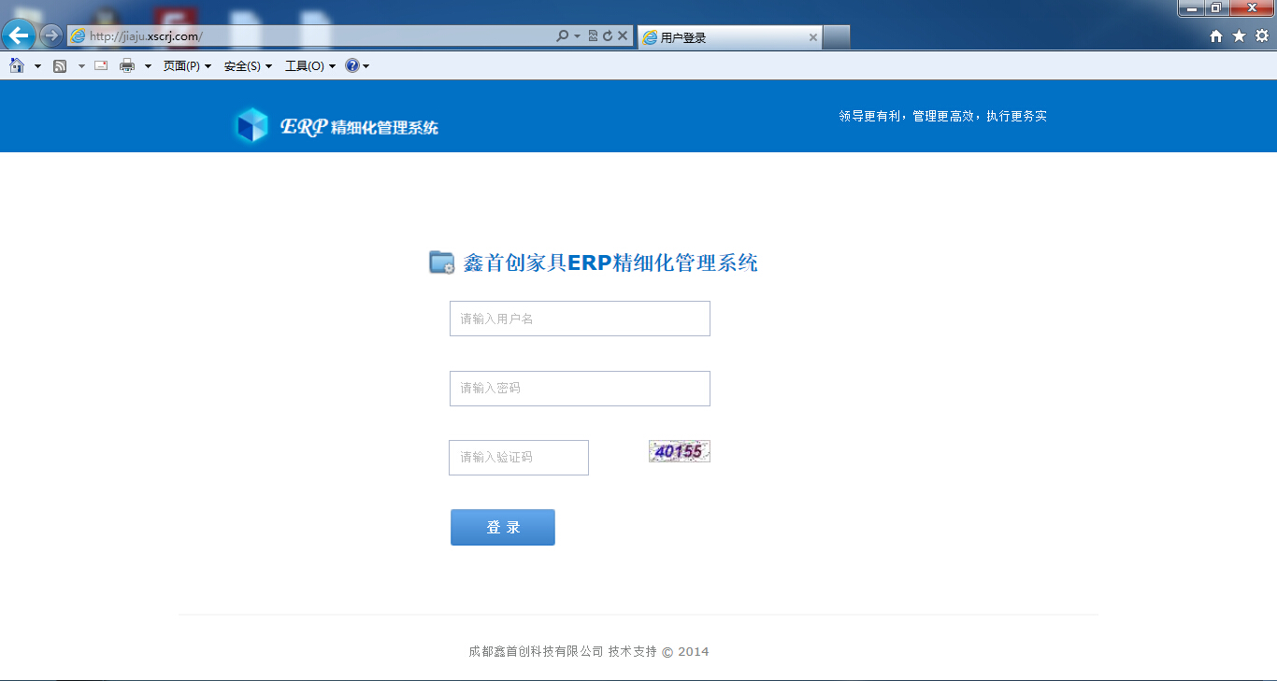Click the Internet Explorer page icon in the address bar
Viewport: 1277px width, 681px height.
[x=79, y=36]
